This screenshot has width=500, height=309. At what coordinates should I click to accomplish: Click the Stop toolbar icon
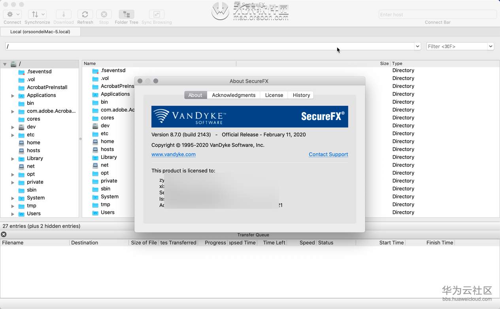tap(104, 14)
